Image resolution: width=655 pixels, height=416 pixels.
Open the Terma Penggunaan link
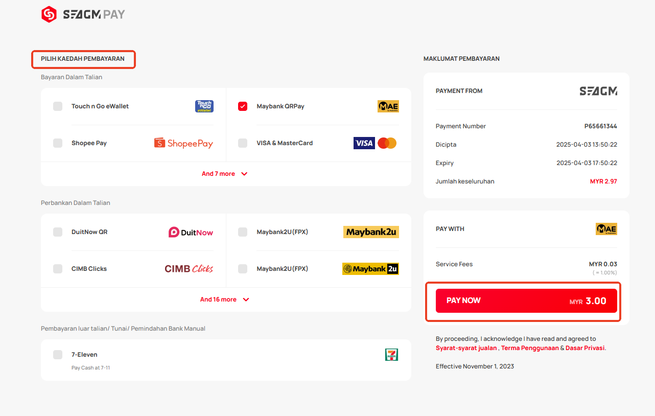coord(530,348)
